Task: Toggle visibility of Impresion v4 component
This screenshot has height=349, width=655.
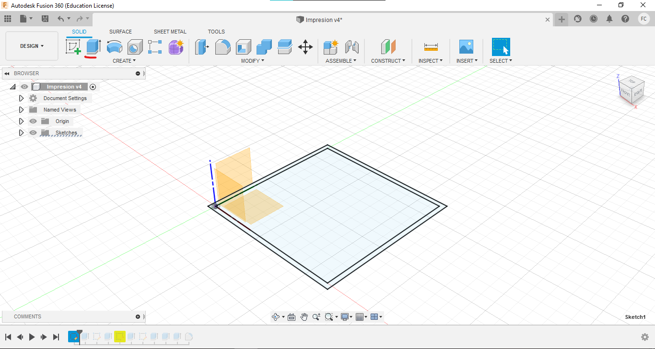Action: 24,87
